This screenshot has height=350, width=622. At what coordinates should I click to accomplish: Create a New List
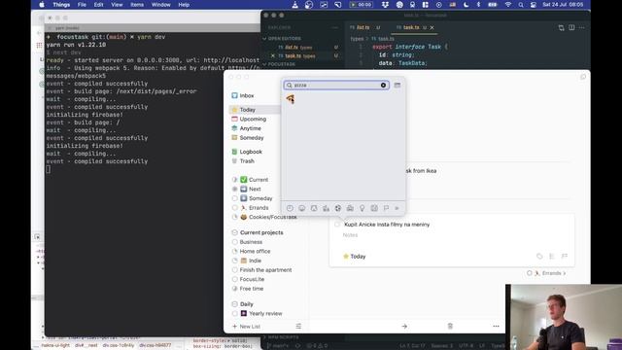[246, 327]
